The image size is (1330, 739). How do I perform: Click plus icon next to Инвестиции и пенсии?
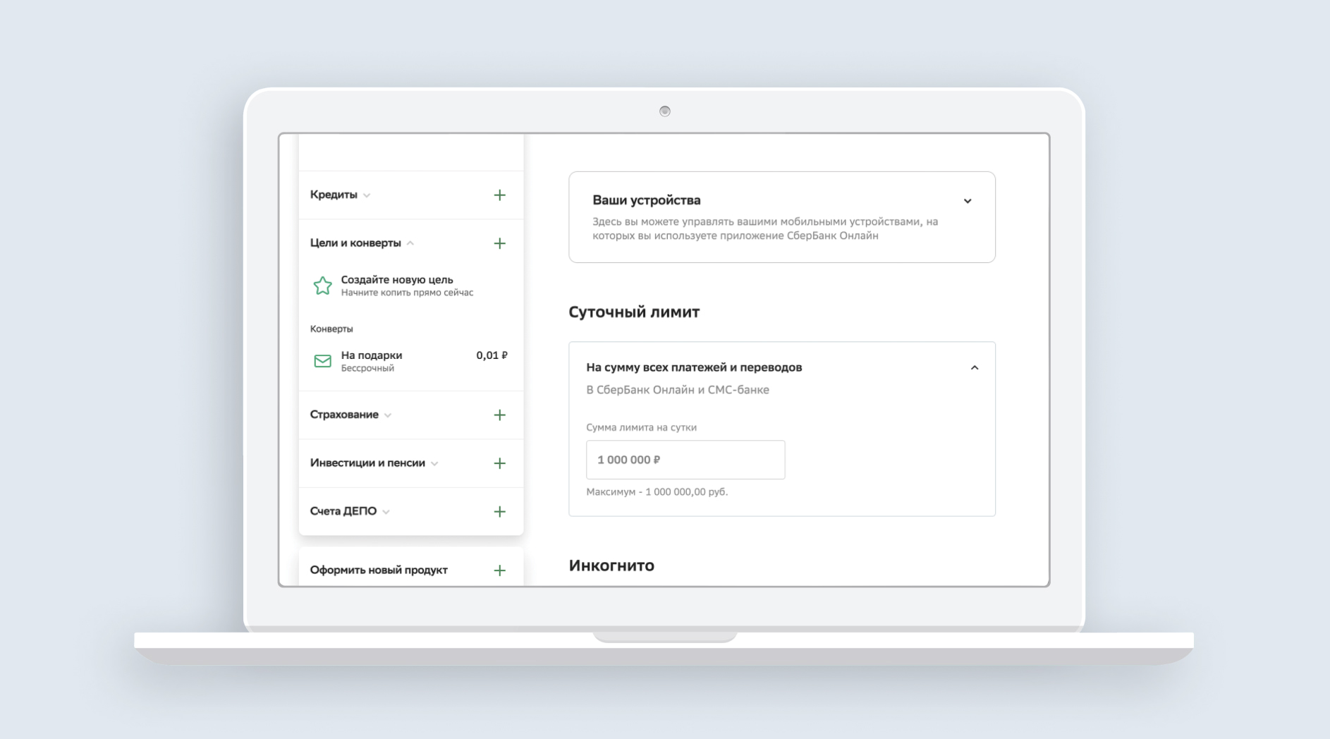[499, 463]
